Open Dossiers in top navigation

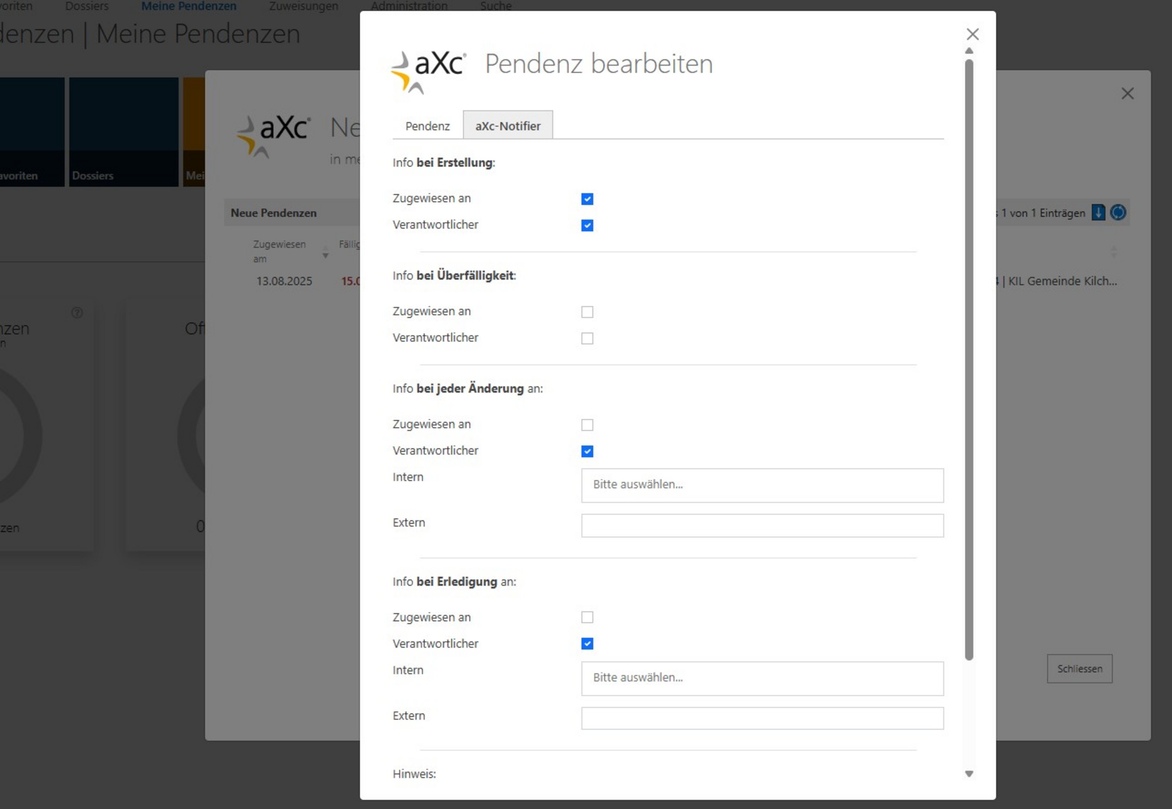(x=87, y=6)
